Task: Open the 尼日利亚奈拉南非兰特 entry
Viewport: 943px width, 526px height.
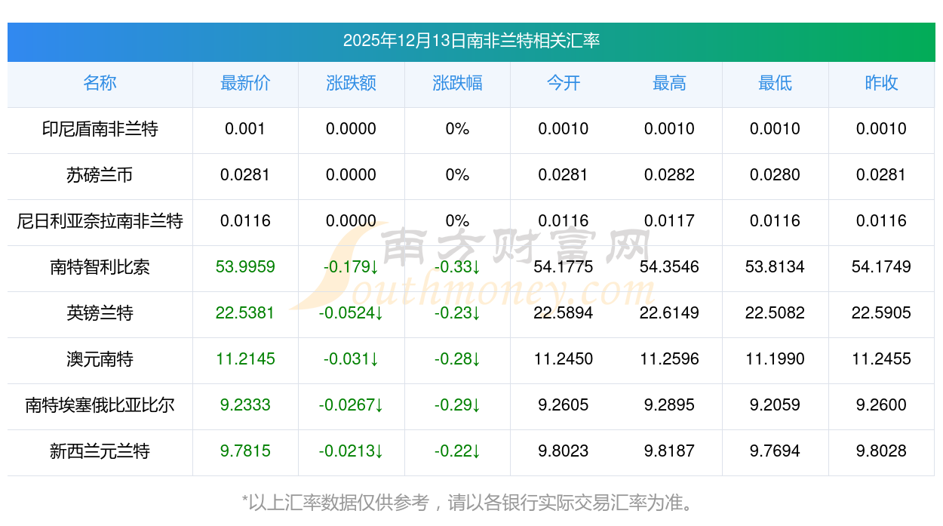Action: 100,221
